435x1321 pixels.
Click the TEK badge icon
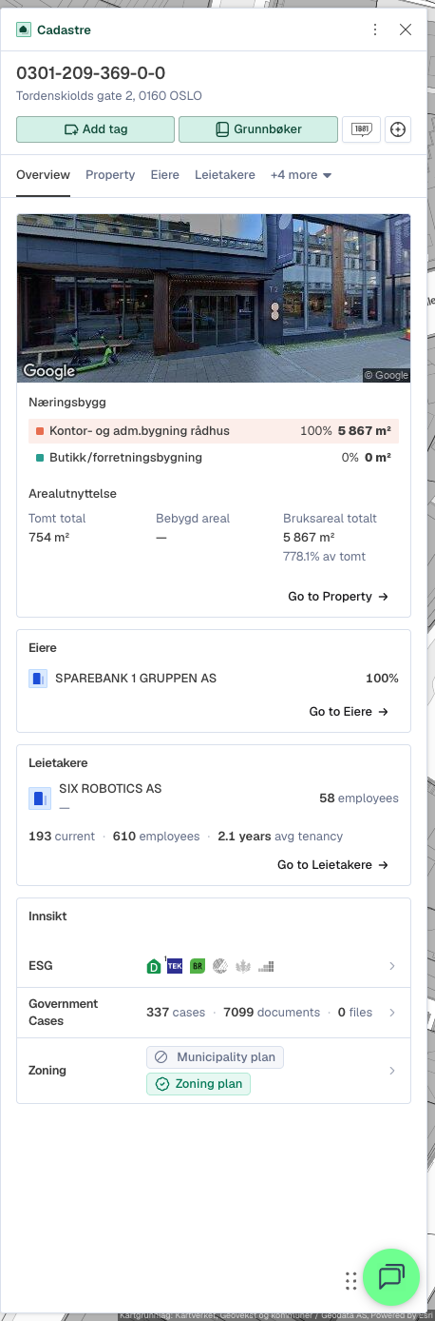coord(175,966)
